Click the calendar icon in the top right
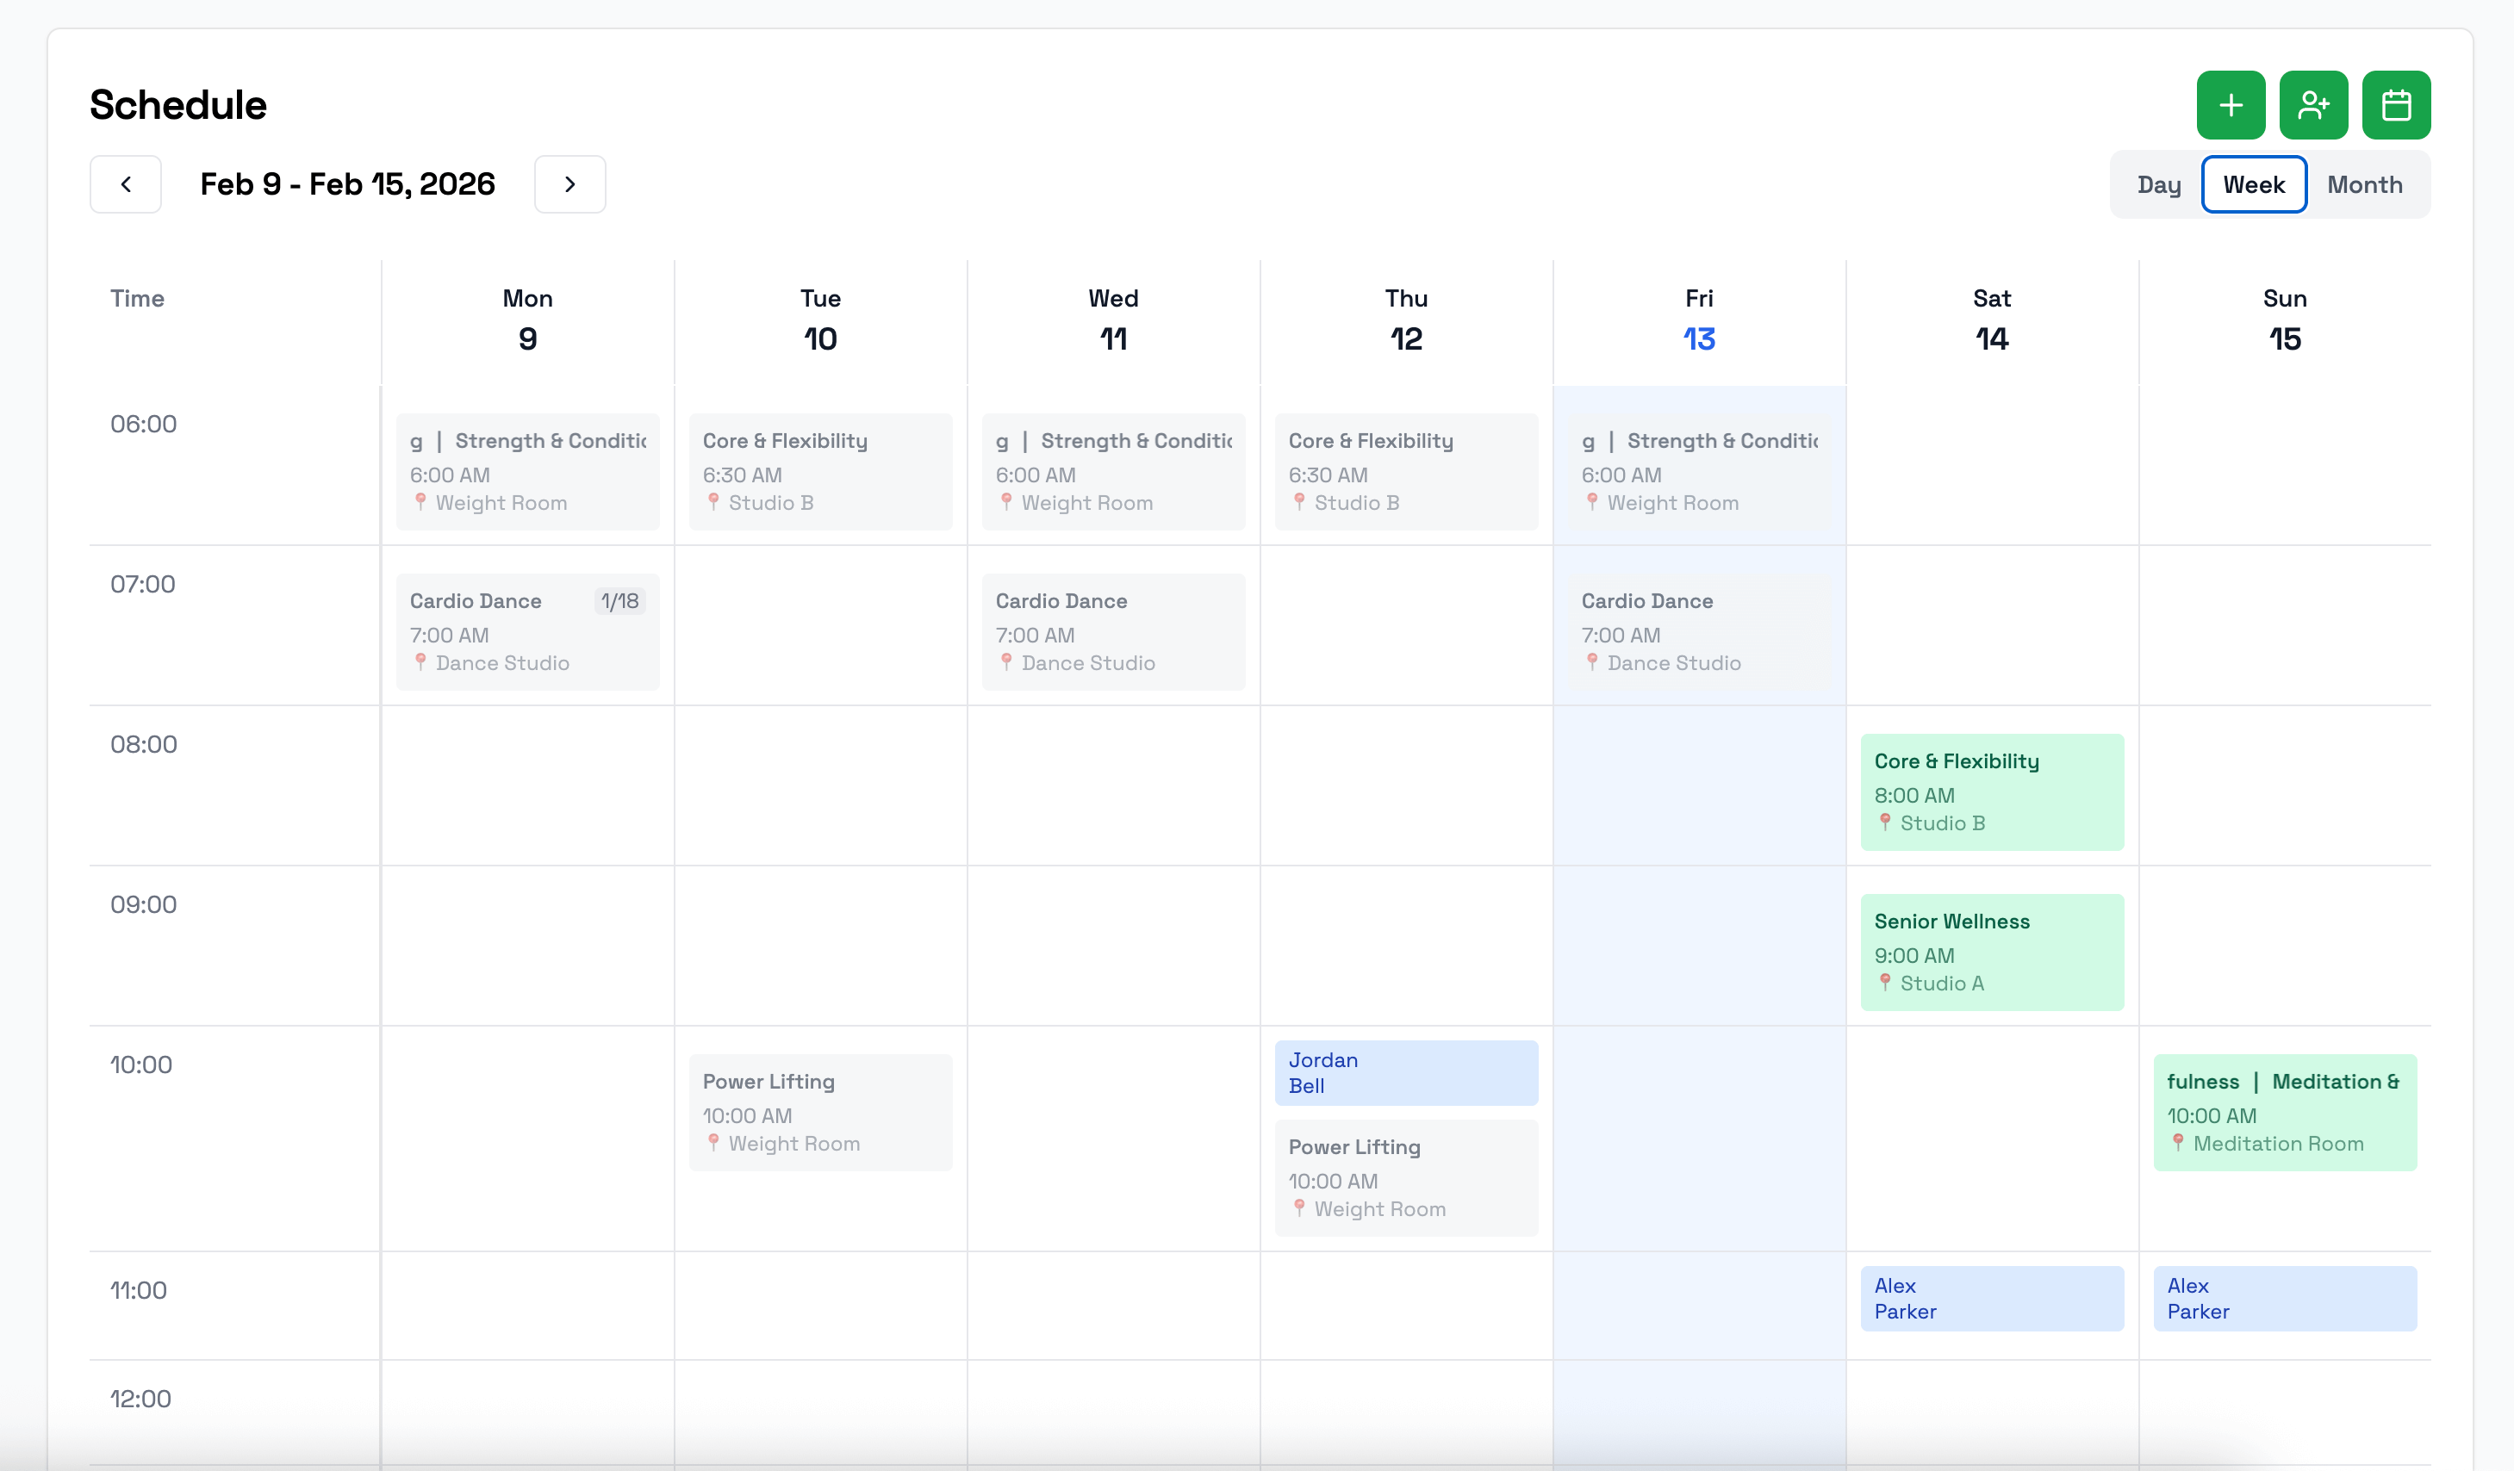 (2396, 103)
